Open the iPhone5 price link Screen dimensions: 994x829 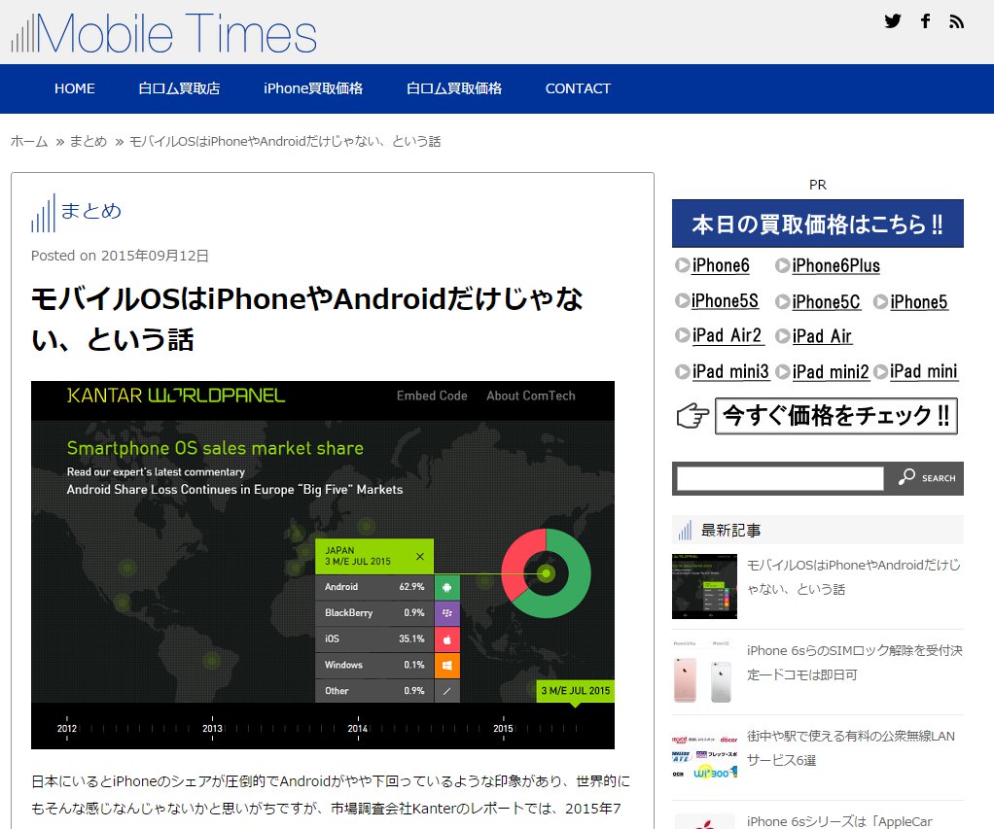pos(911,301)
